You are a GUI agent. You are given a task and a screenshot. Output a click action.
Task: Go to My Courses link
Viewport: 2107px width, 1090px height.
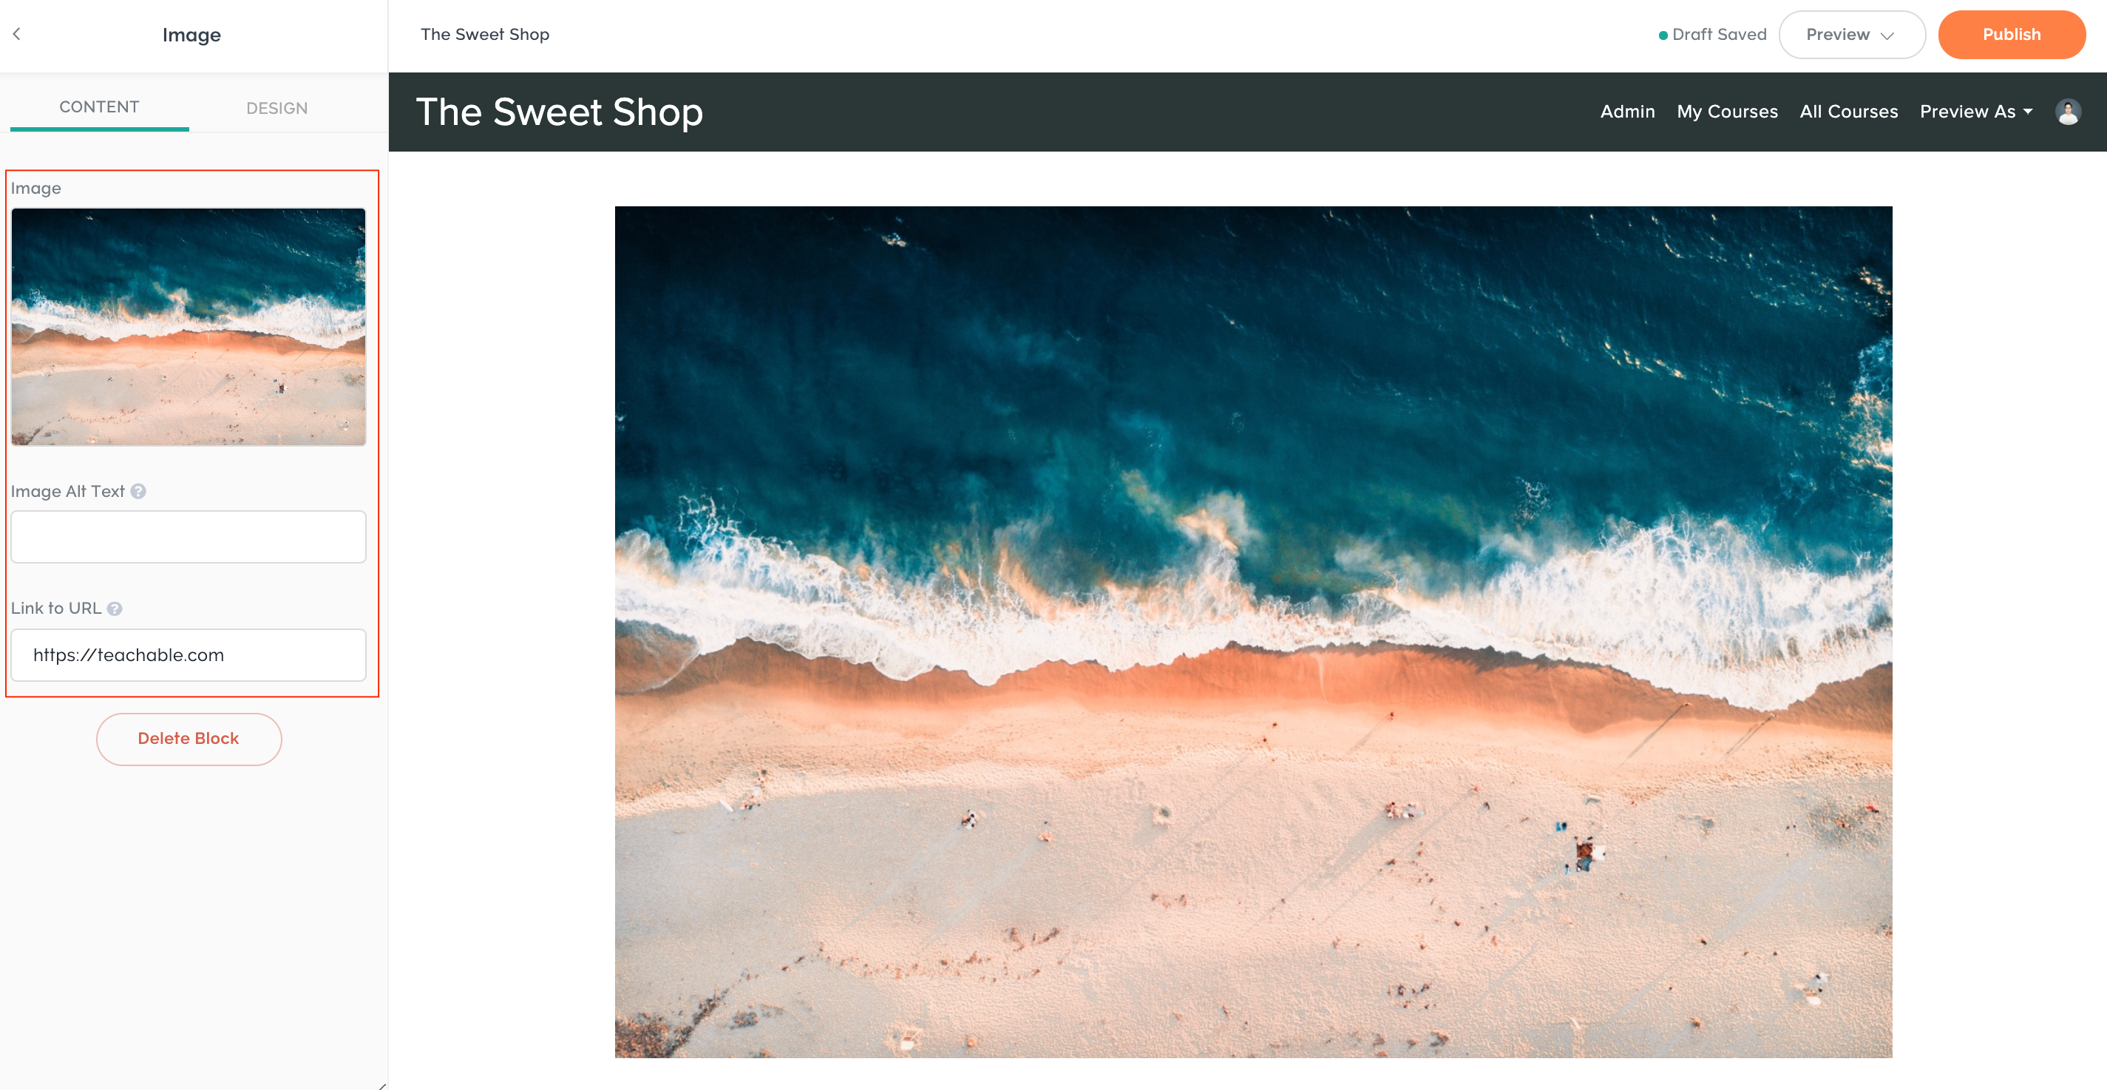point(1727,112)
